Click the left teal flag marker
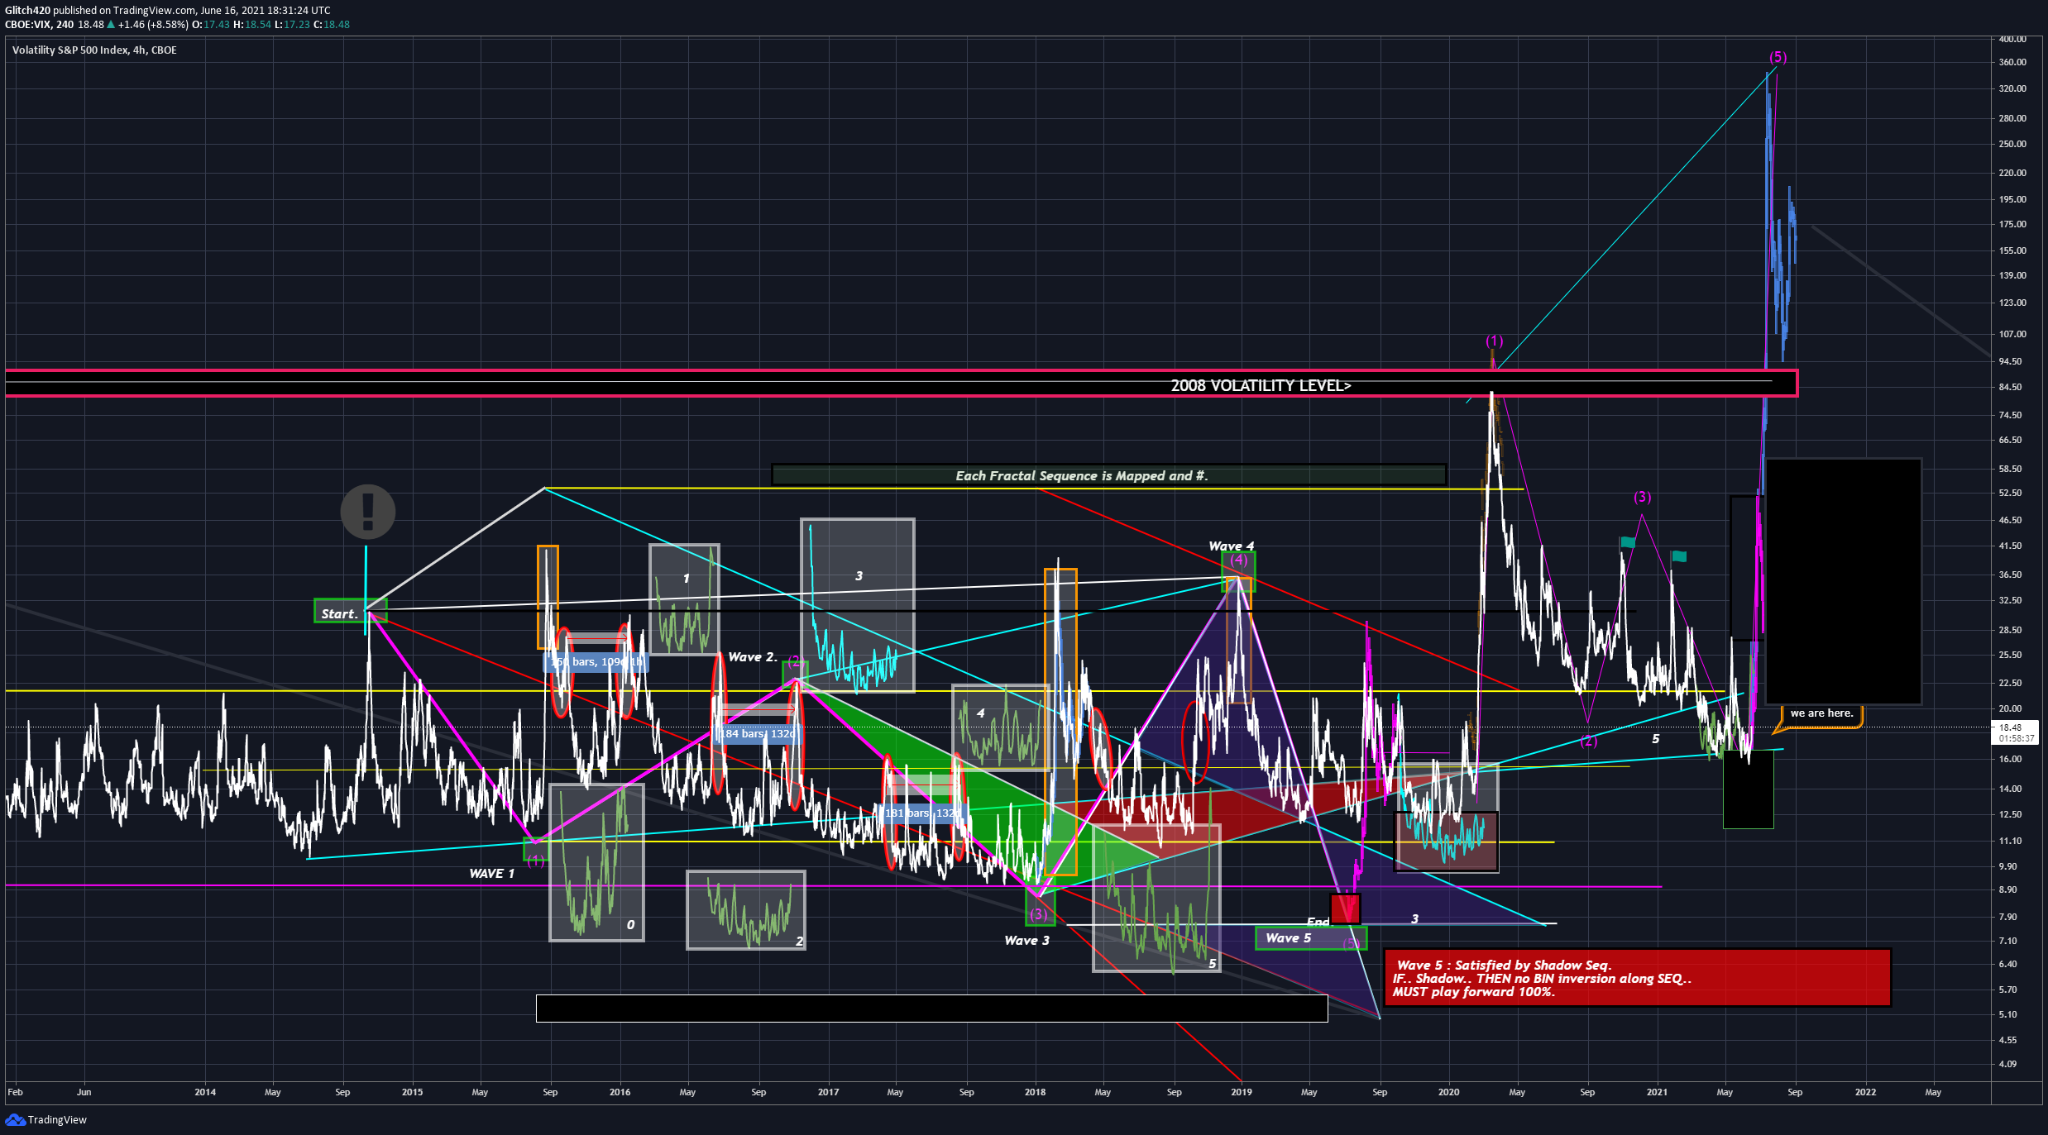The height and width of the screenshot is (1135, 2048). pos(1627,542)
